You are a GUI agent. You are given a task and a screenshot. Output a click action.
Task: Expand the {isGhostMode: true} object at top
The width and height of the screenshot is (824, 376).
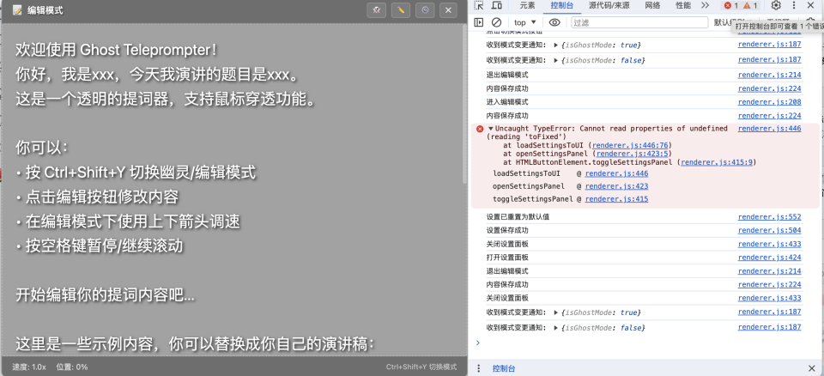click(x=556, y=45)
